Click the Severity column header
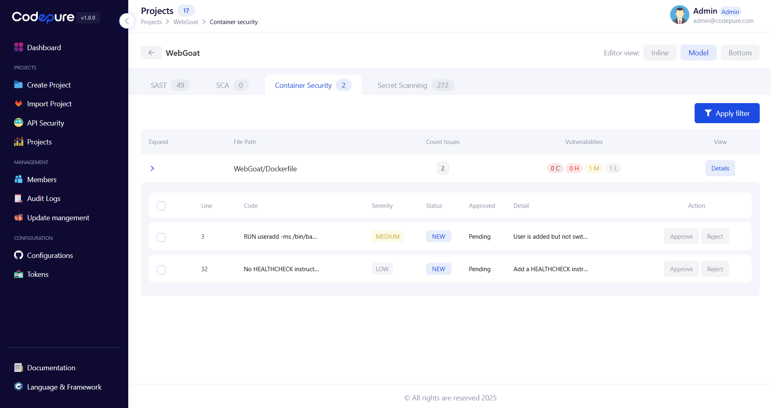771x408 pixels. click(382, 205)
